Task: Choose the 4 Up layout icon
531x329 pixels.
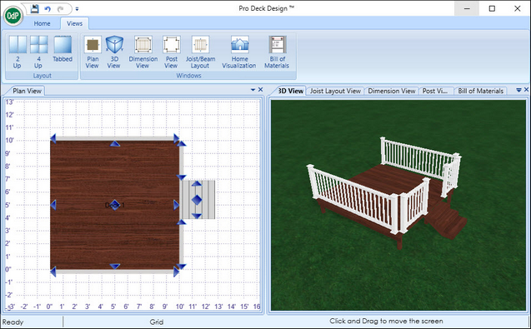Action: [38, 52]
